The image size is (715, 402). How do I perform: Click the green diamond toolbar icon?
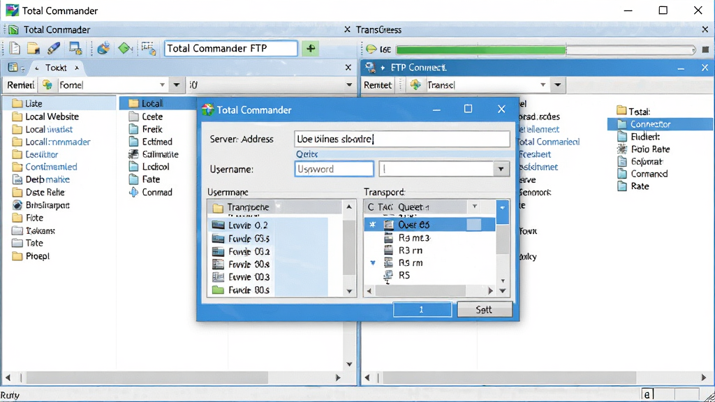[125, 48]
